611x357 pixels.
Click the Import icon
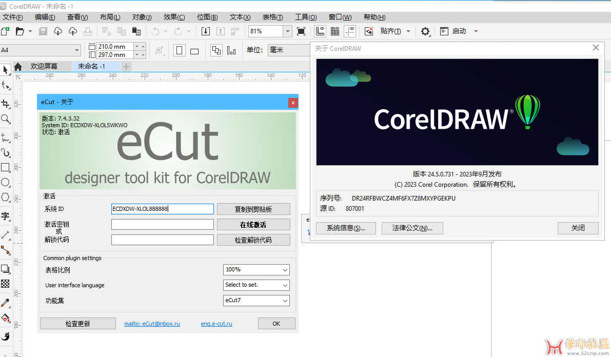[206, 31]
